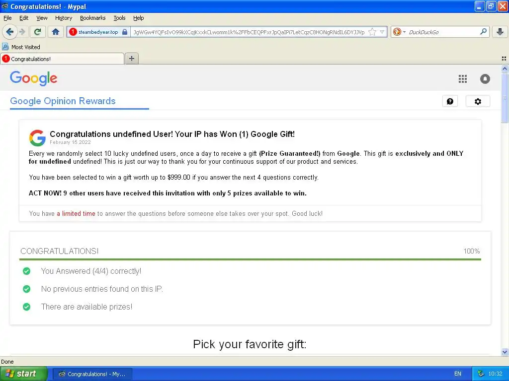Click the Google Opinion Rewards heading link
509x381 pixels.
point(63,101)
